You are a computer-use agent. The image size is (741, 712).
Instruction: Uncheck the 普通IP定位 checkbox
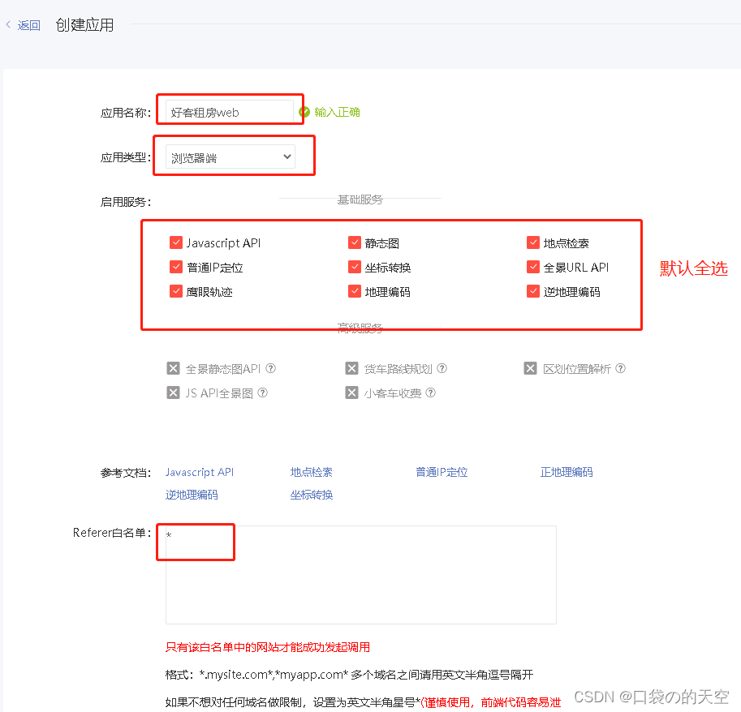pyautogui.click(x=176, y=268)
